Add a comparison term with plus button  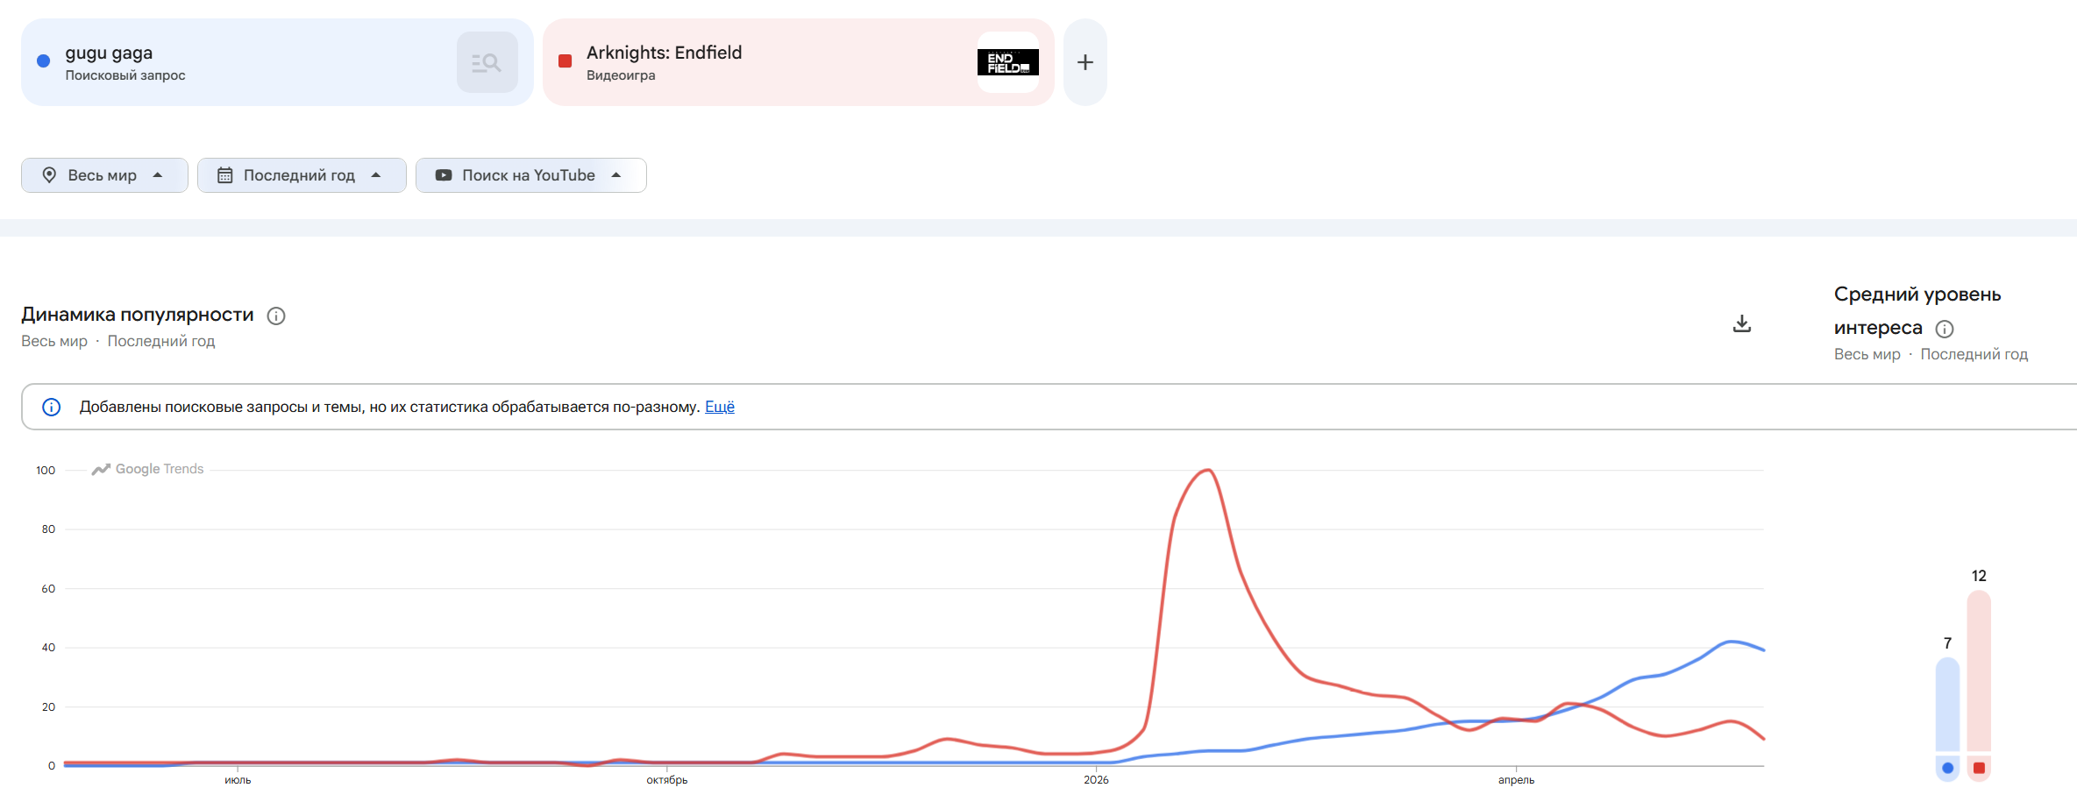[x=1085, y=62]
